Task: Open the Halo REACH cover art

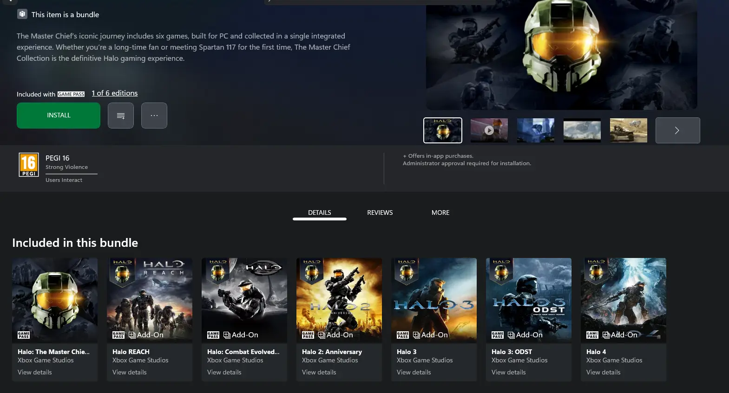Action: point(150,300)
